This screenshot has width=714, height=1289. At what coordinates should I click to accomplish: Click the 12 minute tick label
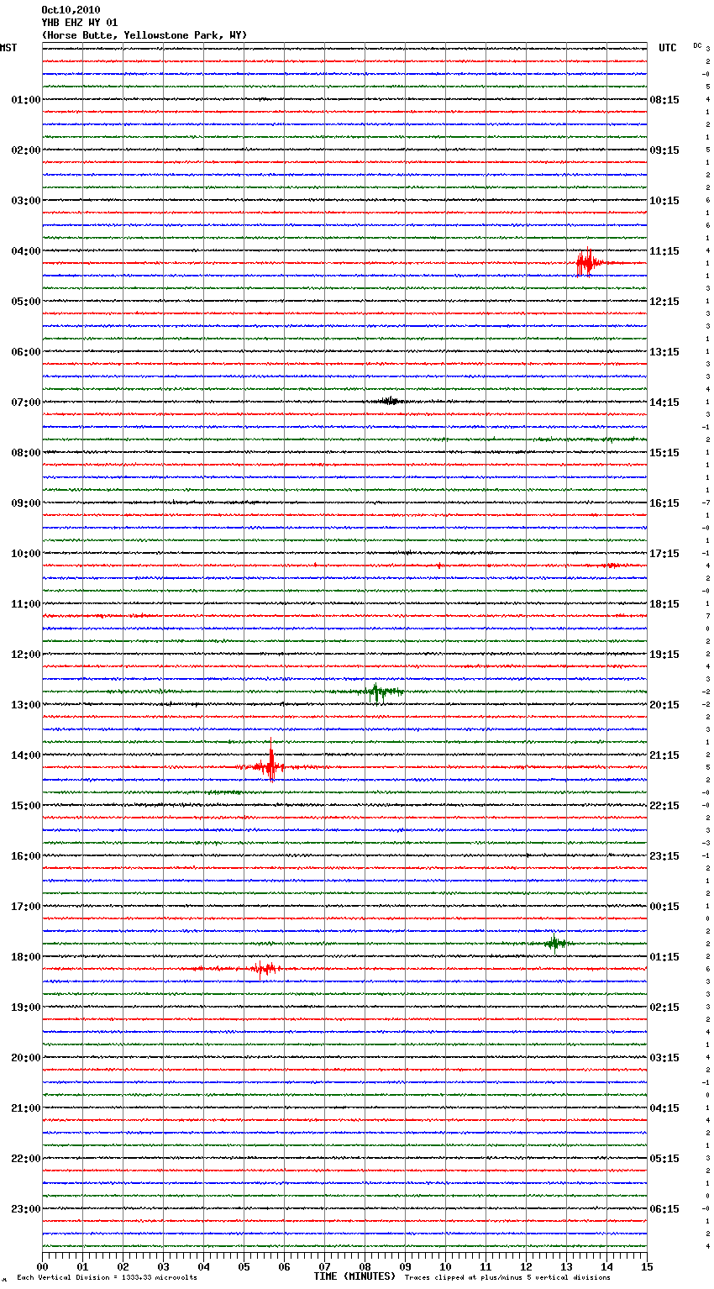coord(526,1266)
